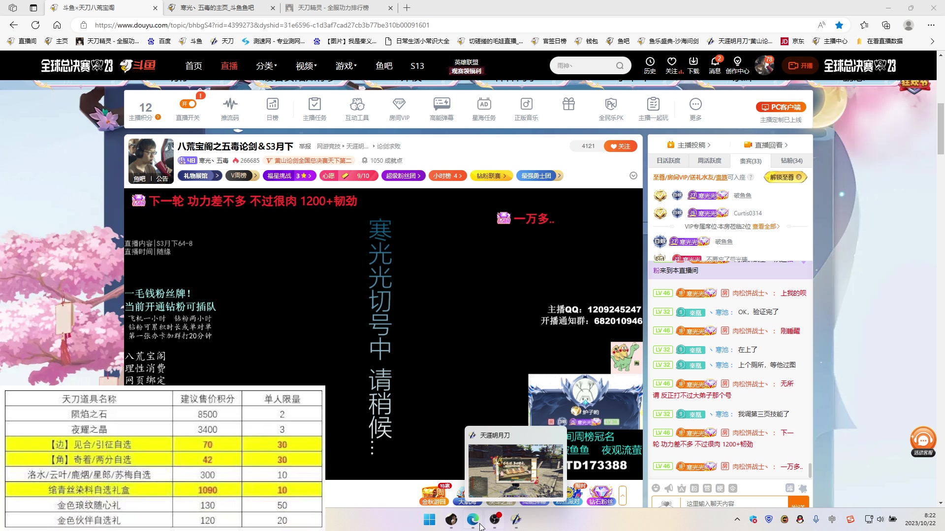Open 主播任务 streamer tasks
Screen dimensions: 945x531
tap(315, 109)
